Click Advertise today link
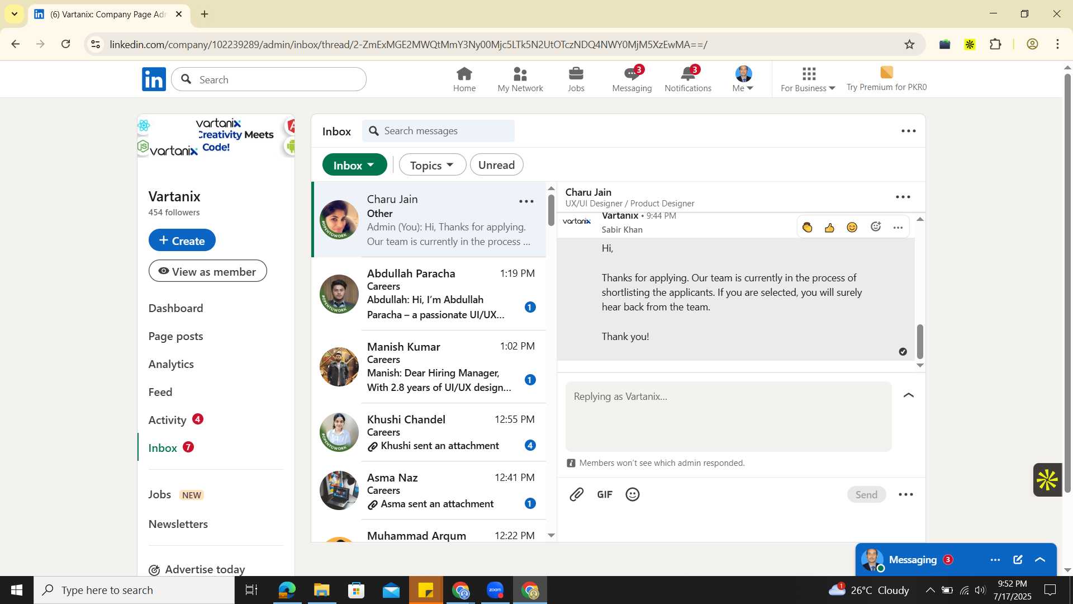Viewport: 1073px width, 604px height. 197,569
